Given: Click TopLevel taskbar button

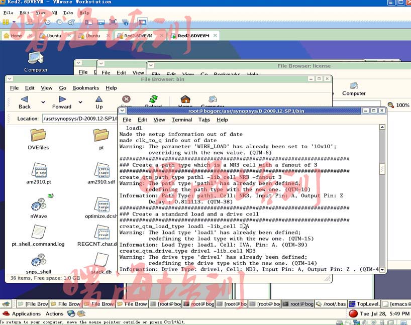Looking at the screenshot, I should click(x=364, y=303).
